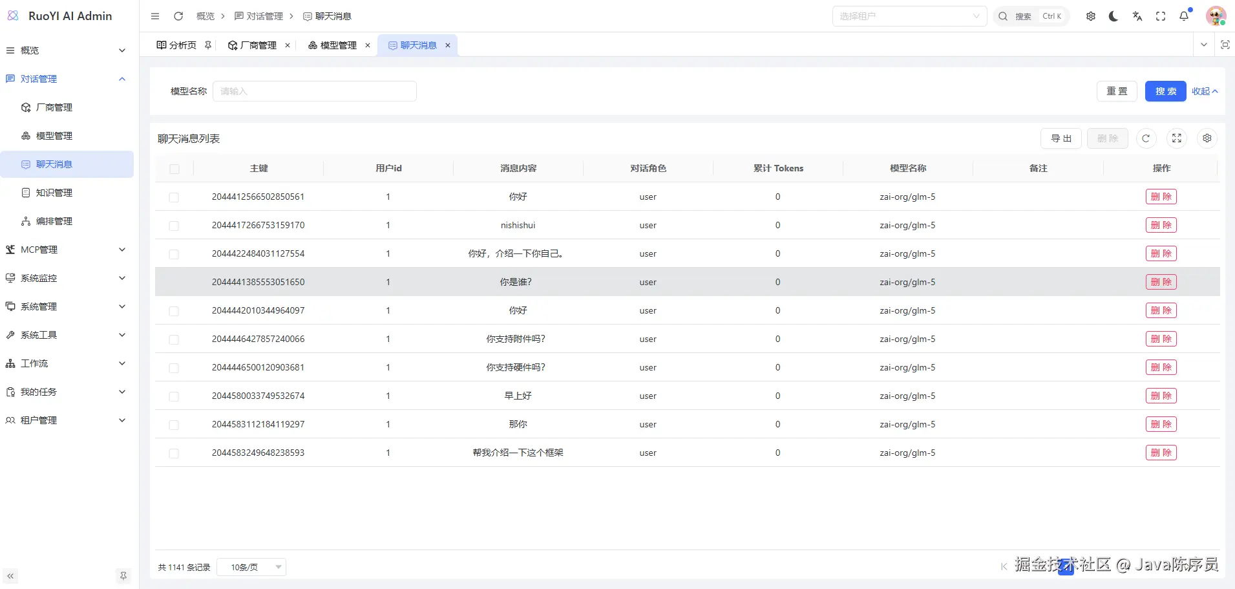
Task: Enter fullscreen using the top bar icon
Action: tap(1161, 16)
